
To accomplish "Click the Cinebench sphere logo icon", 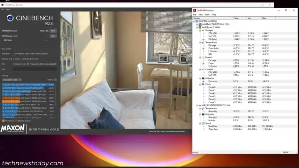I will [x=10, y=18].
